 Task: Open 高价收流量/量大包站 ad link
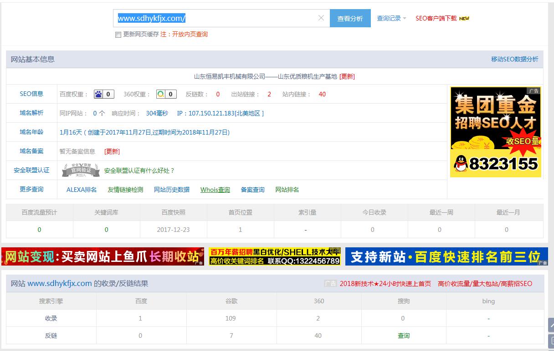pos(485,283)
